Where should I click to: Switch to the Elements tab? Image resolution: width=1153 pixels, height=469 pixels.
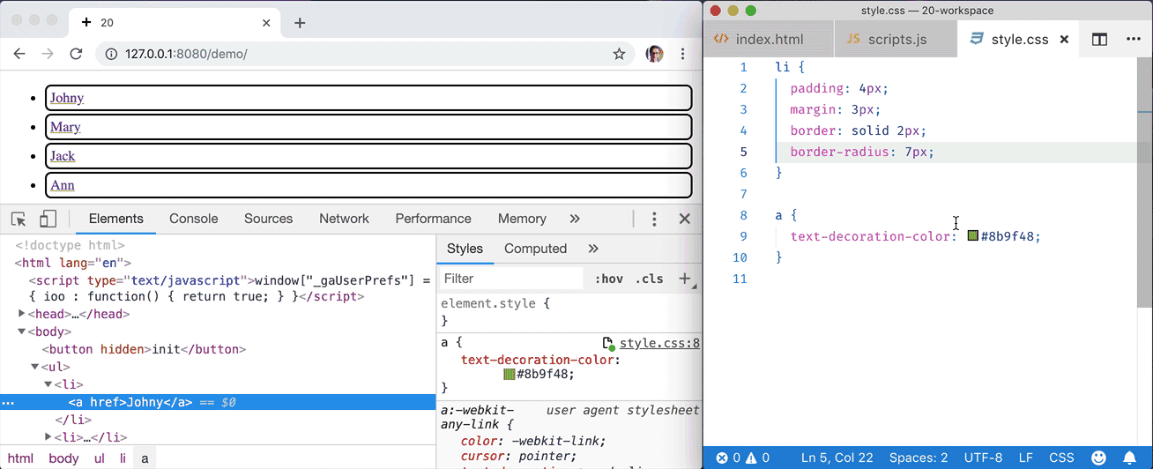pyautogui.click(x=115, y=219)
